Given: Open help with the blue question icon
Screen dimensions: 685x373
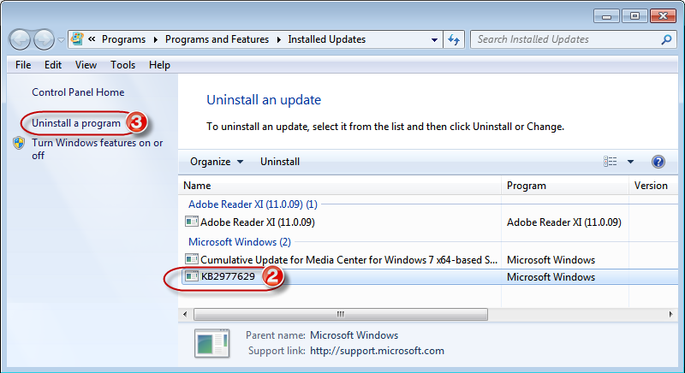Looking at the screenshot, I should tap(658, 162).
